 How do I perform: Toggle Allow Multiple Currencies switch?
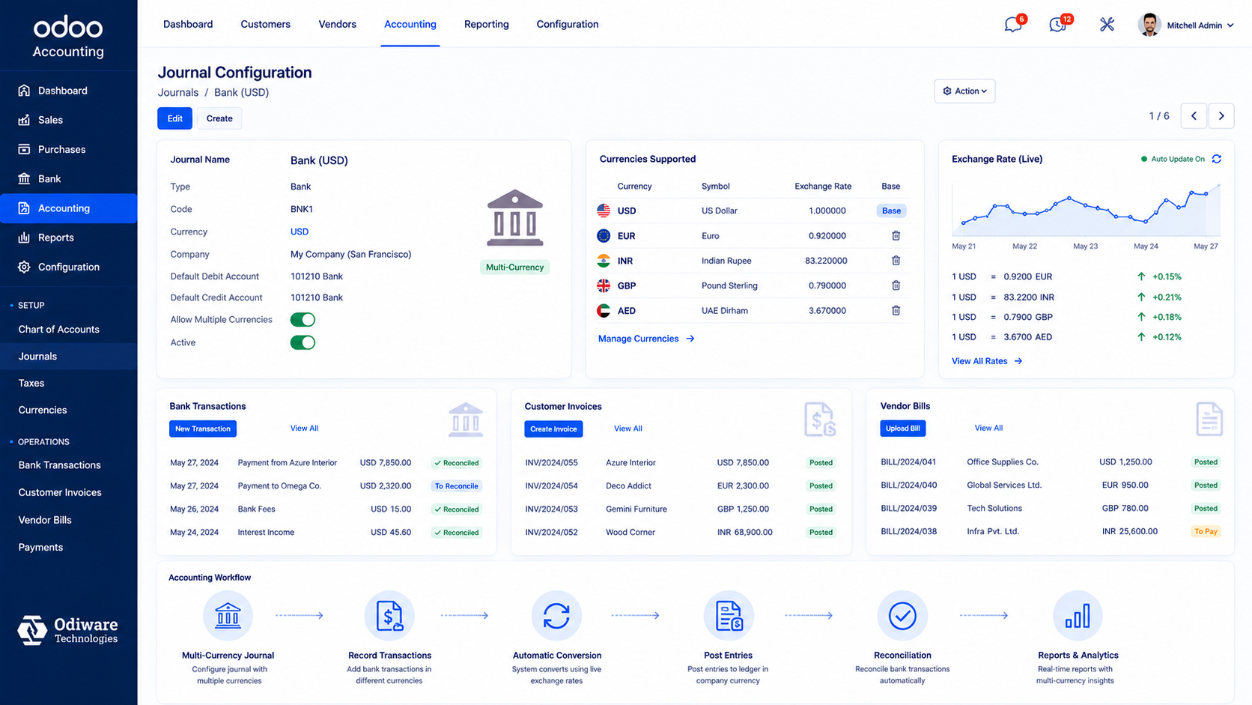(x=303, y=320)
